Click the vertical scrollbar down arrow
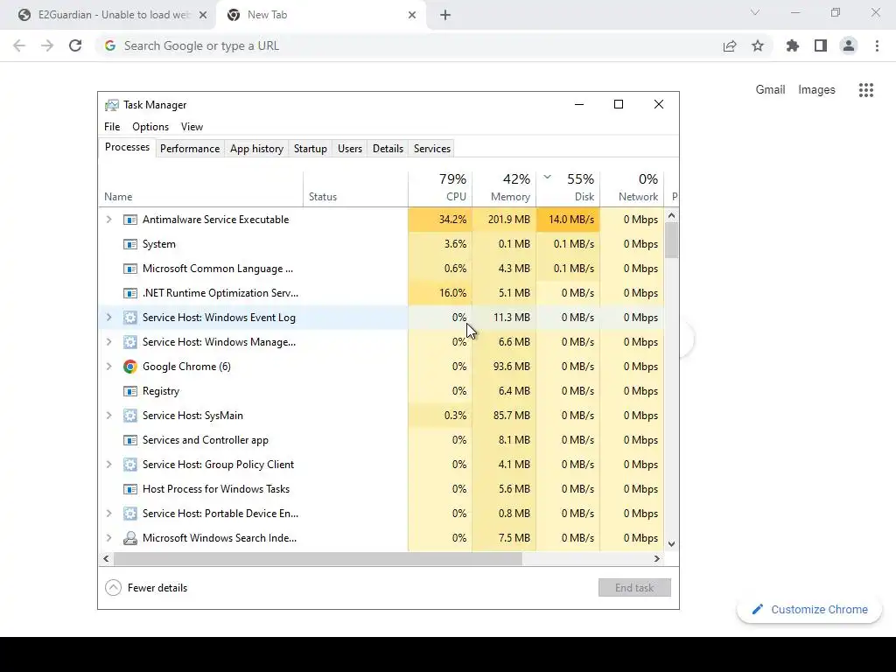The height and width of the screenshot is (672, 896). tap(672, 544)
